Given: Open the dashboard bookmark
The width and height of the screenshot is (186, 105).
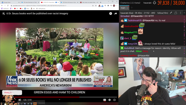Looking at the screenshot, I should point(5,8).
